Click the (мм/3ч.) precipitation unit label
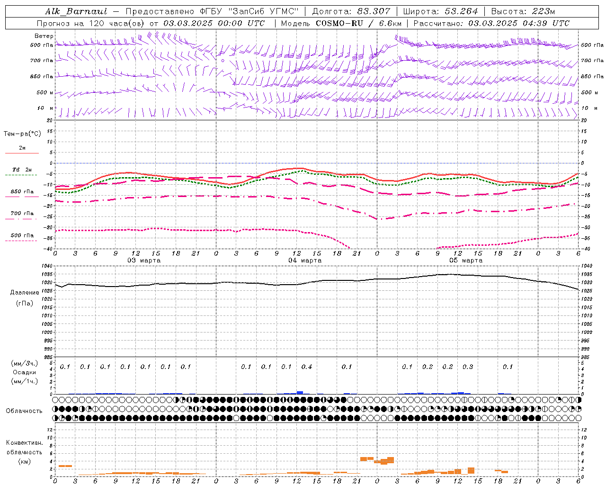 point(24,363)
